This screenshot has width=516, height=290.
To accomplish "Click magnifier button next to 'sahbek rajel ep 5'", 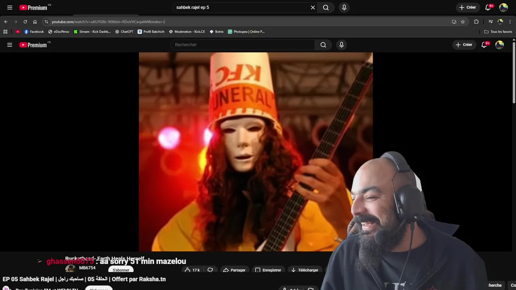I will click(326, 7).
